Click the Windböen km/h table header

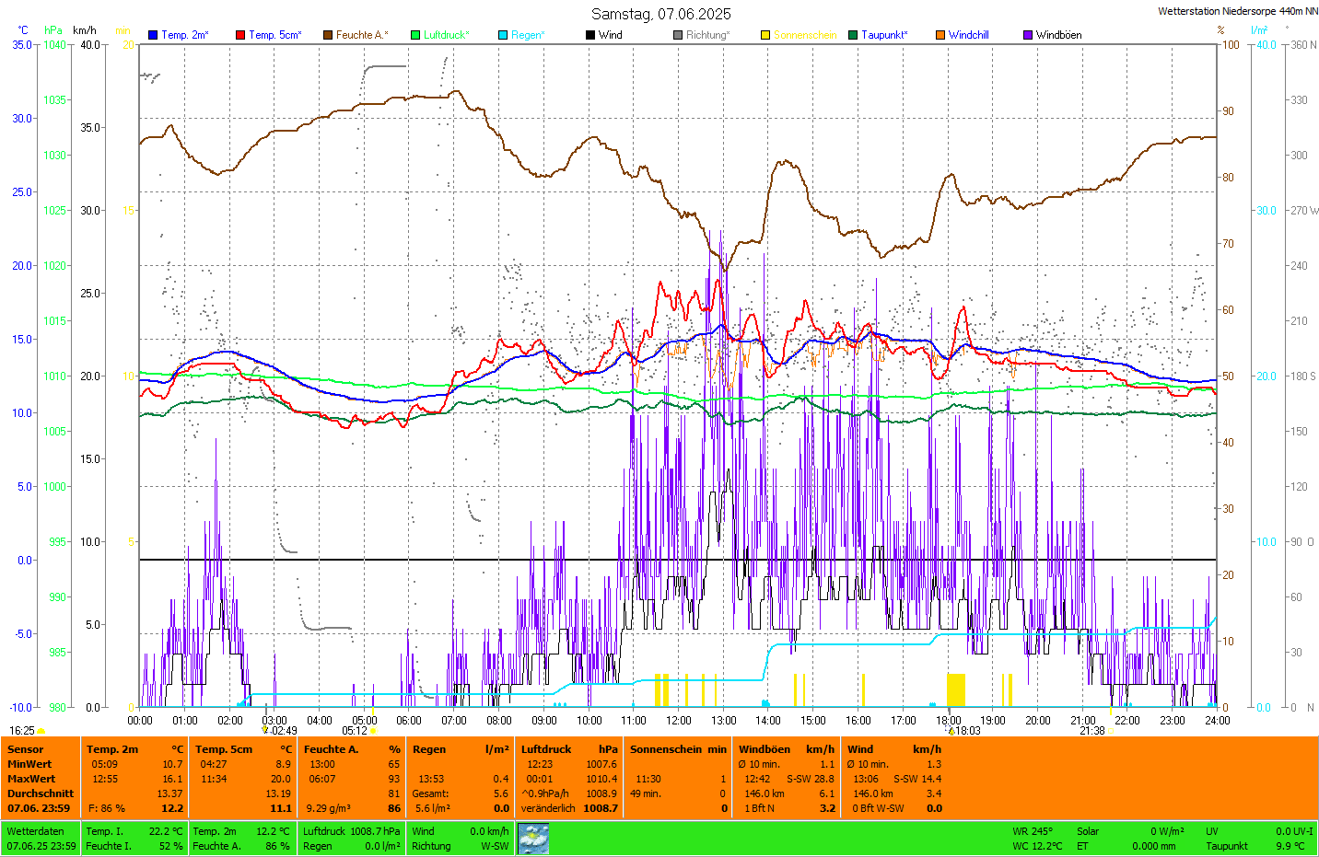point(786,749)
